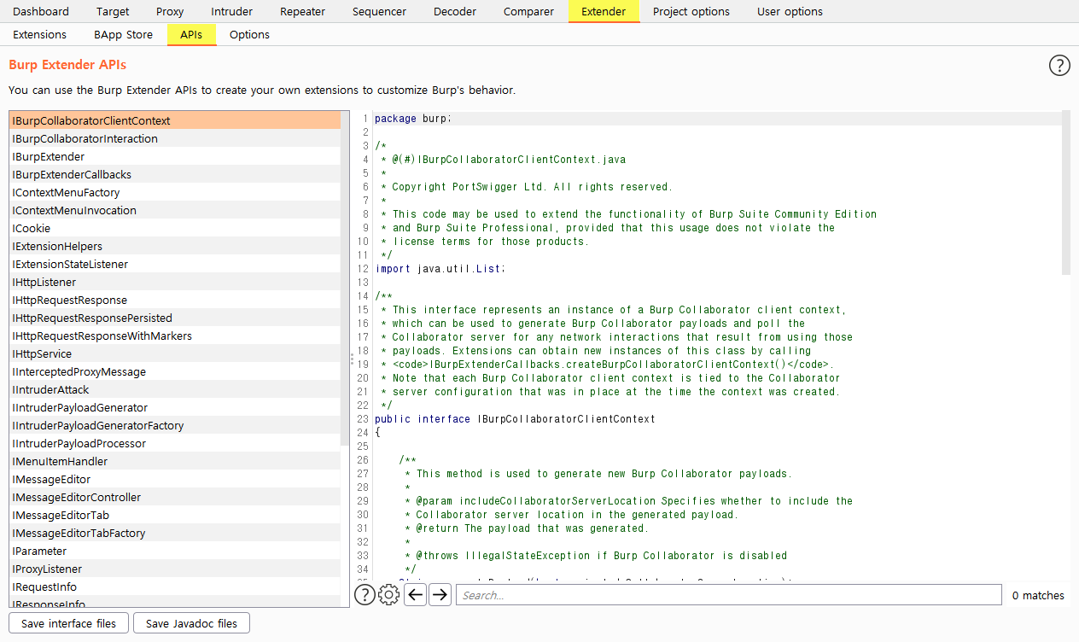Image resolution: width=1079 pixels, height=642 pixels.
Task: Select IContextMenuInvocation interface
Action: click(174, 210)
